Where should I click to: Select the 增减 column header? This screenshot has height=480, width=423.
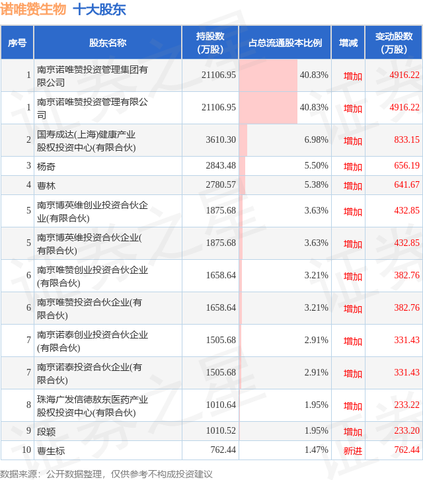point(348,42)
